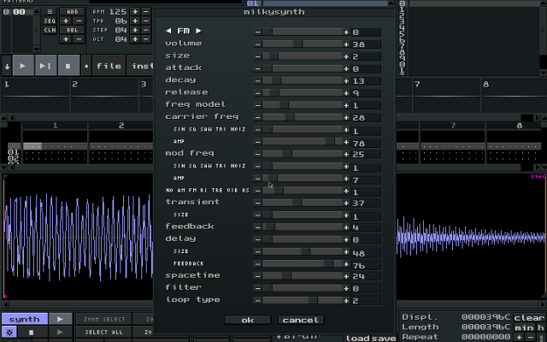Image resolution: width=547 pixels, height=342 pixels.
Task: Click the play song button
Action: click(x=23, y=66)
